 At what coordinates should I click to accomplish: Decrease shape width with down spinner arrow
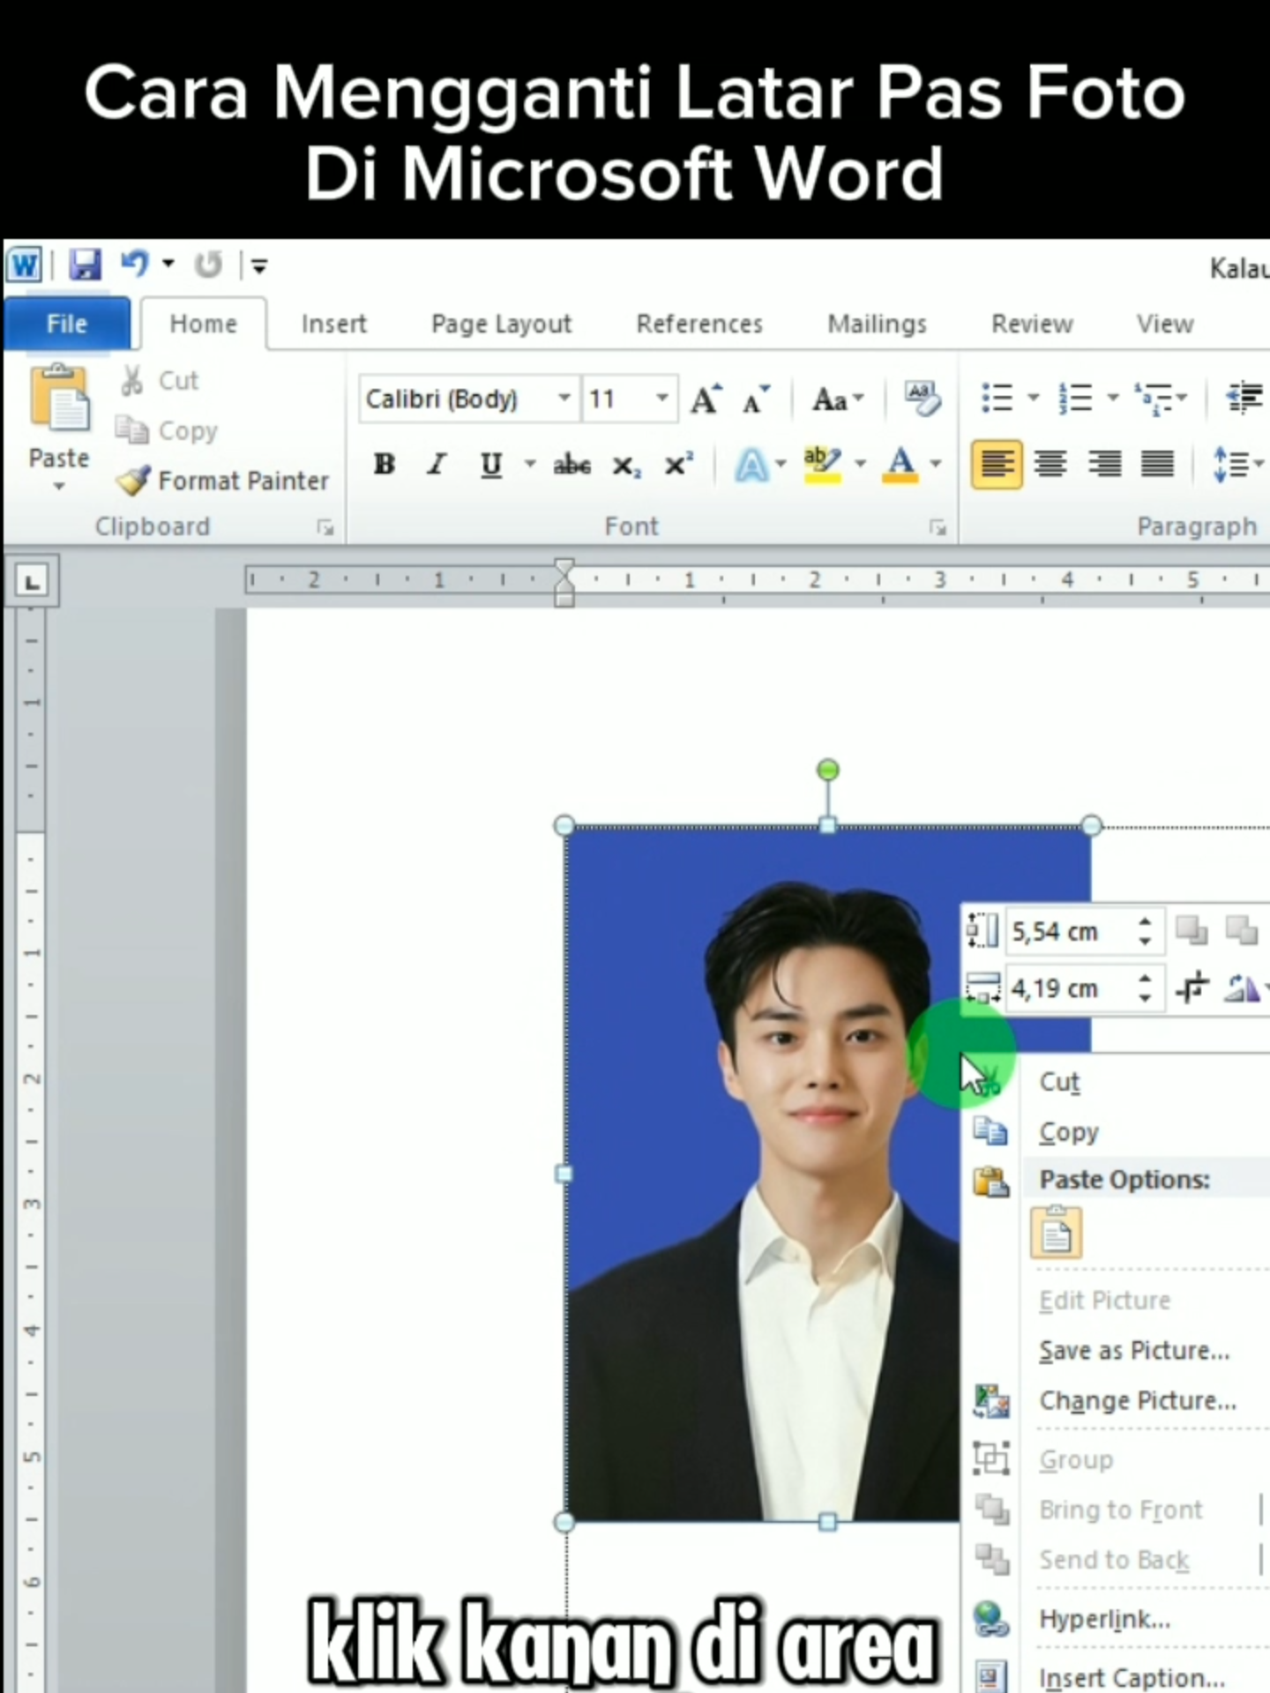[x=1145, y=998]
